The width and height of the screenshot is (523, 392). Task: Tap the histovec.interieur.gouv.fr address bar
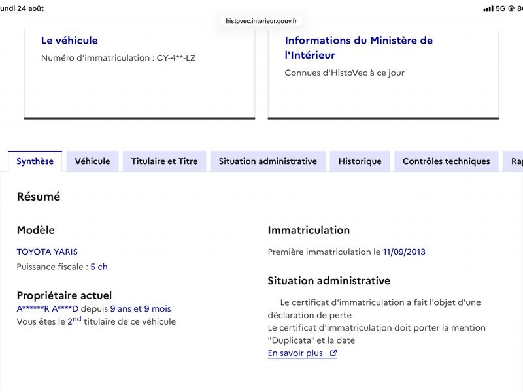click(x=261, y=21)
